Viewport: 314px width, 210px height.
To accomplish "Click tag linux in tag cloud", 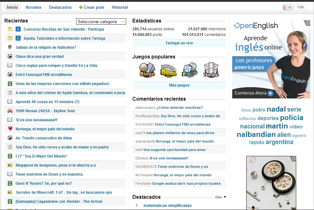I will click(246, 110).
